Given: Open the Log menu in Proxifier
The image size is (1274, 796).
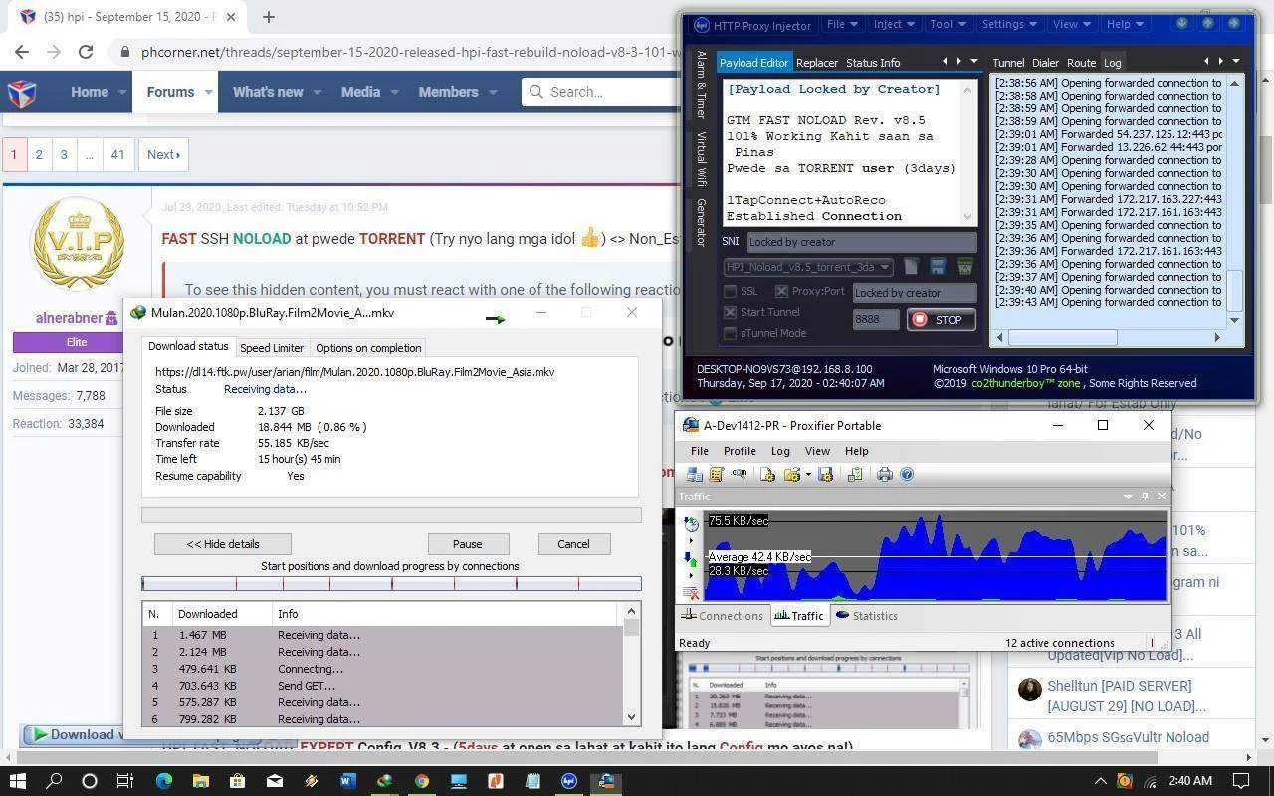Looking at the screenshot, I should click(x=781, y=451).
